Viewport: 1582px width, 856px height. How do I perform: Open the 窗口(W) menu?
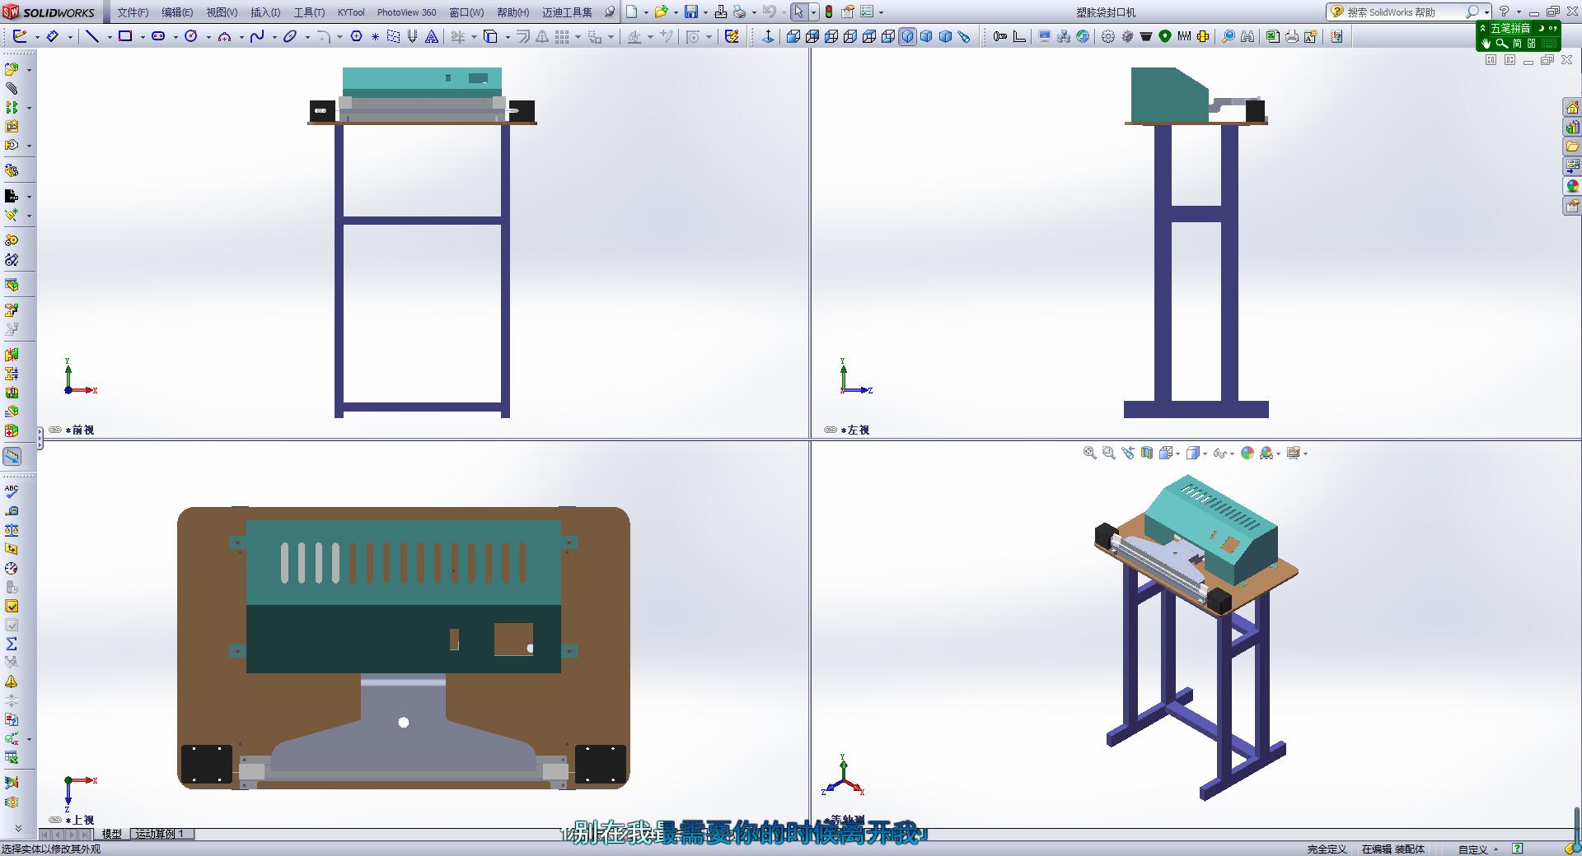pos(467,12)
